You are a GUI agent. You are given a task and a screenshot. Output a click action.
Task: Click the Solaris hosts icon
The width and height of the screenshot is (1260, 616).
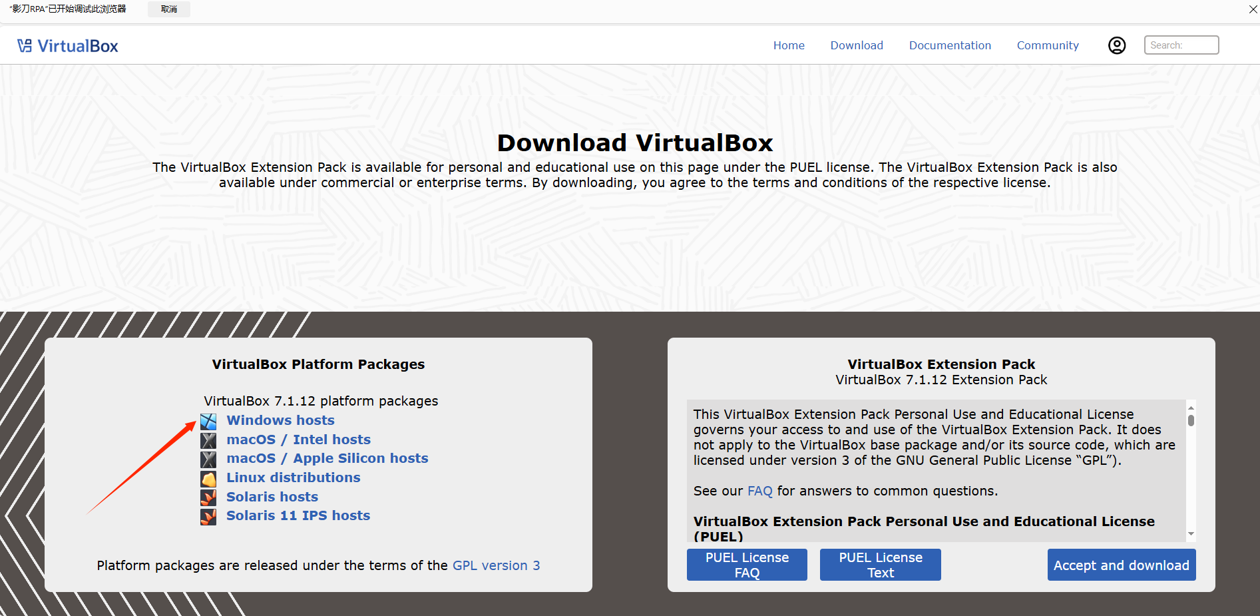tap(208, 497)
